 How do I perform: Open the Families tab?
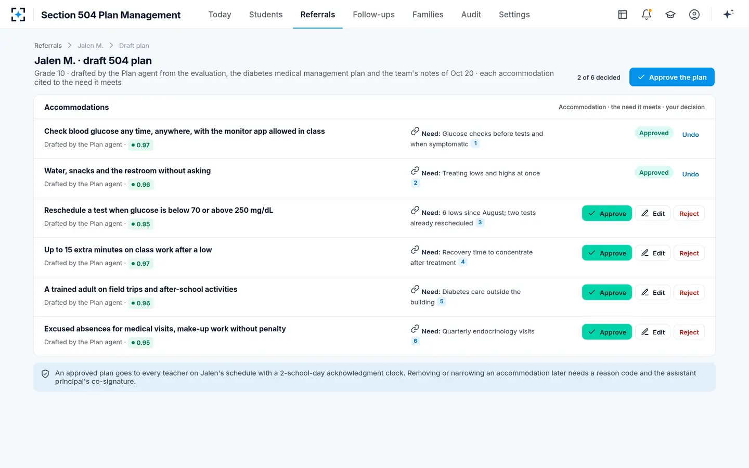[428, 15]
